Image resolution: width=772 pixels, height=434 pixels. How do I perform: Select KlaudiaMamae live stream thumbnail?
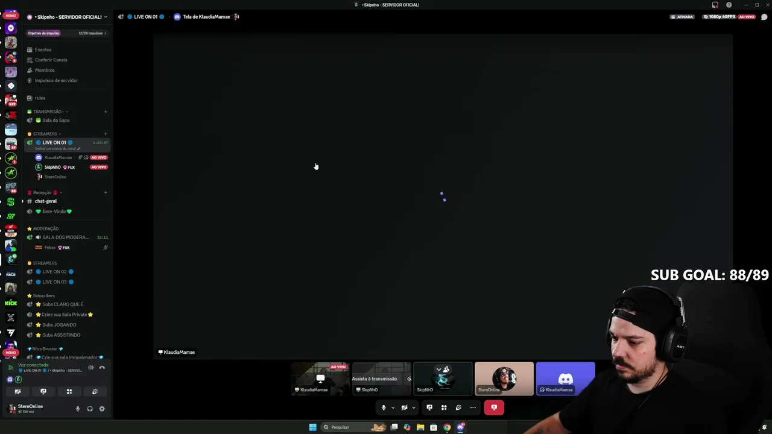[x=321, y=379]
